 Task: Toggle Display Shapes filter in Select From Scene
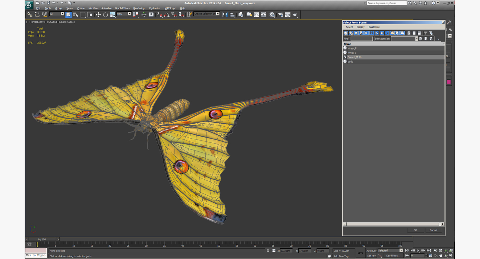pos(351,33)
